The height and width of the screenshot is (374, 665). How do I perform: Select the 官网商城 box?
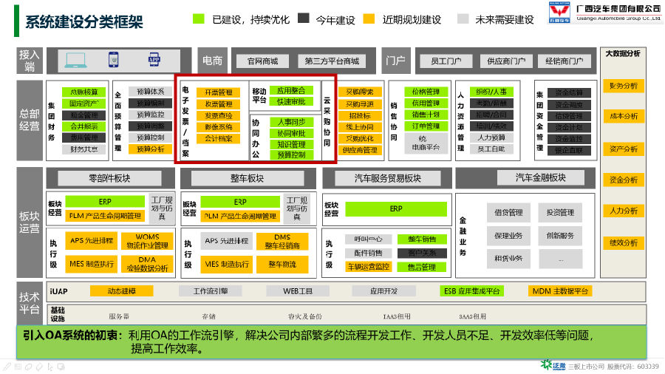tap(263, 61)
